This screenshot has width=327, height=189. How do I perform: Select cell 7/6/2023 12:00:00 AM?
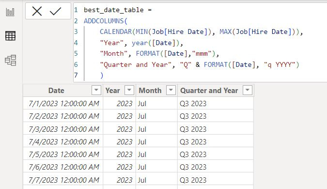pos(63,167)
